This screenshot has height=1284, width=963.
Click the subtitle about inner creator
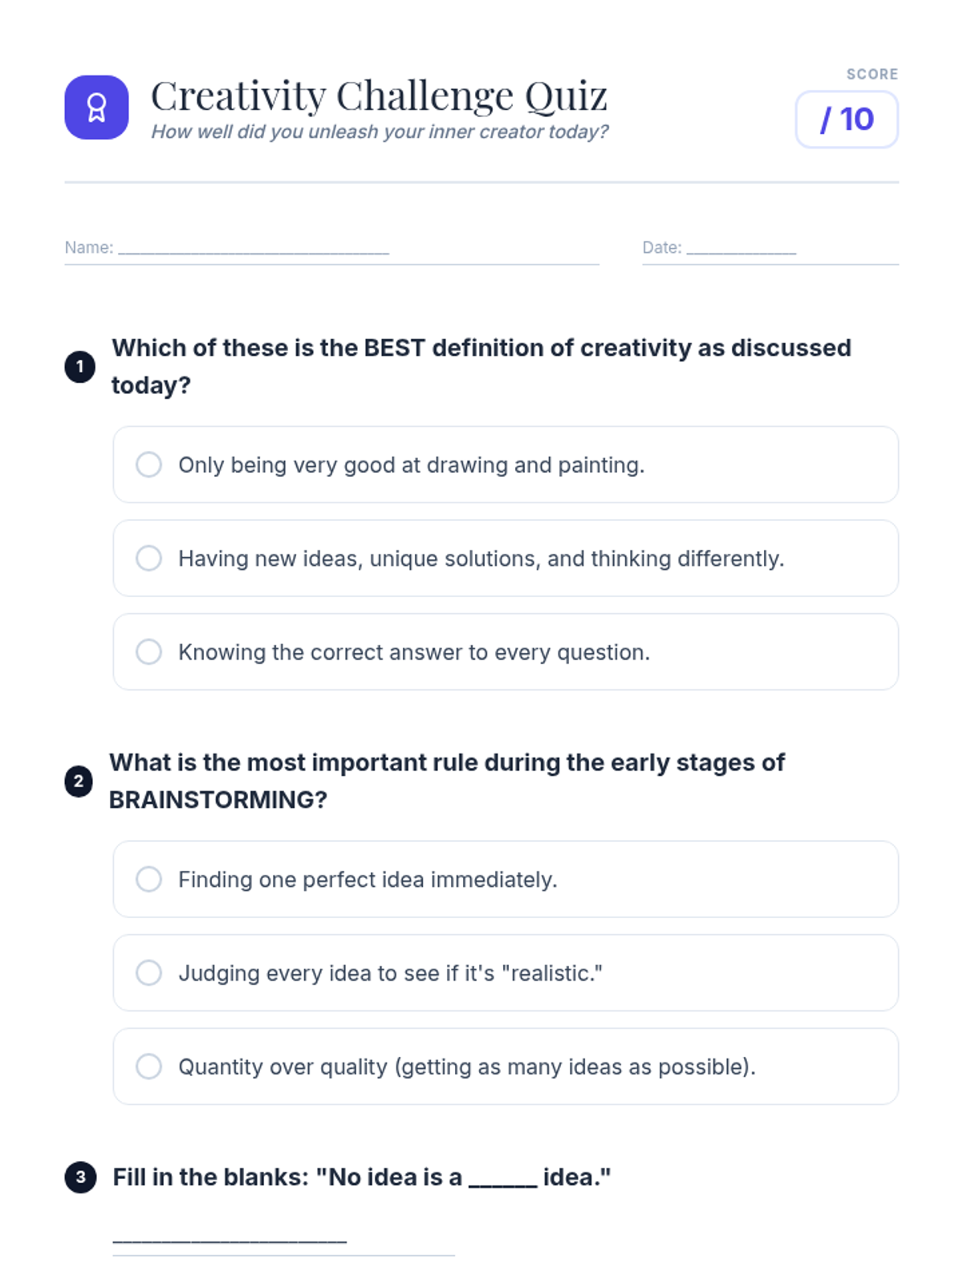point(380,132)
